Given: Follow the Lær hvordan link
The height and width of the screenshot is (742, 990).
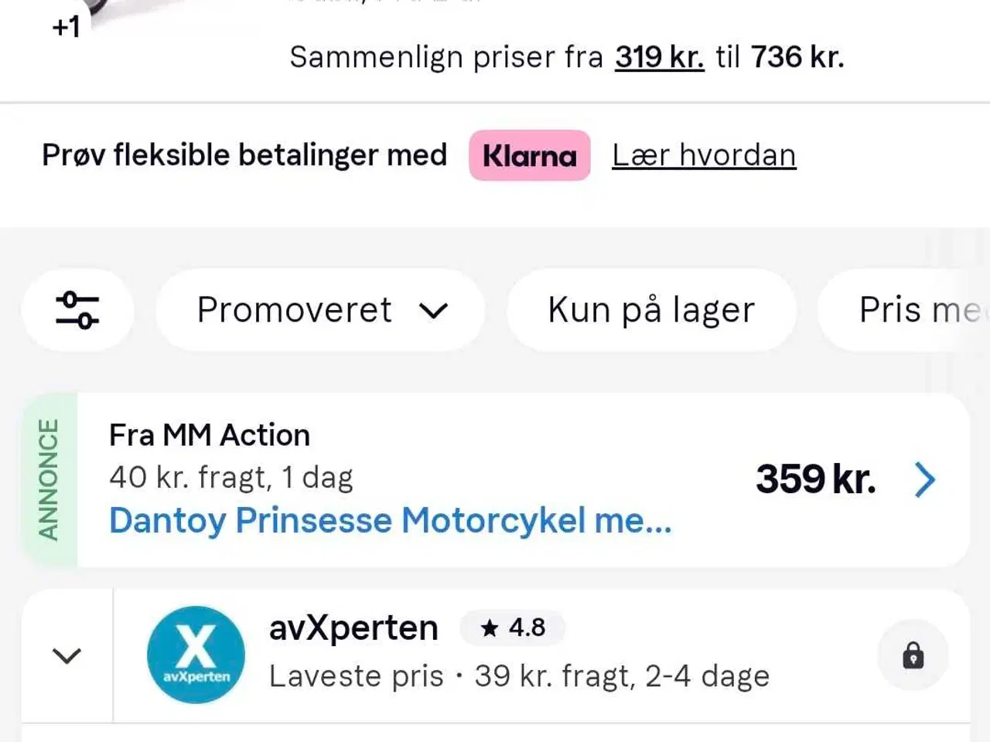Looking at the screenshot, I should (704, 155).
